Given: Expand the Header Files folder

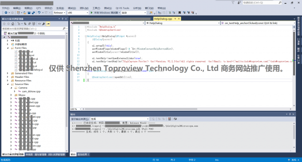Looking at the screenshot, I should [x=8, y=77].
